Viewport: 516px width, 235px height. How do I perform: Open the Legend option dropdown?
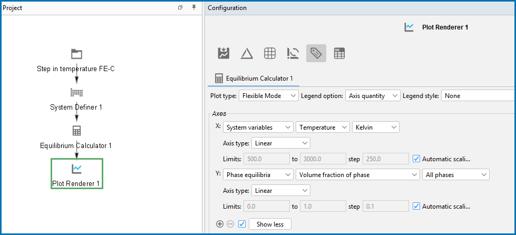[x=373, y=96]
